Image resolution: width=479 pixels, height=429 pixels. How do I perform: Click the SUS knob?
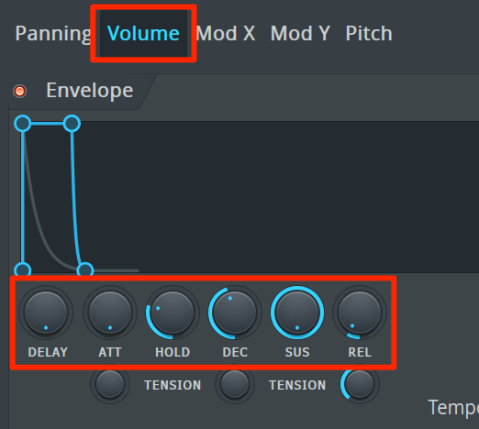click(x=297, y=313)
